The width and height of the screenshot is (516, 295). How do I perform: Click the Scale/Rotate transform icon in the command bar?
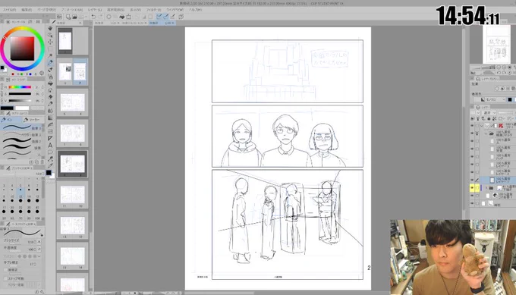129,17
